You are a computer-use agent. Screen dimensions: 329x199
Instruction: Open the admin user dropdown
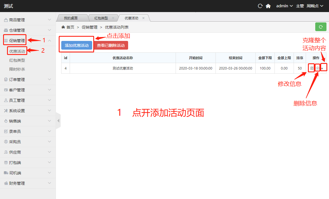pos(284,6)
